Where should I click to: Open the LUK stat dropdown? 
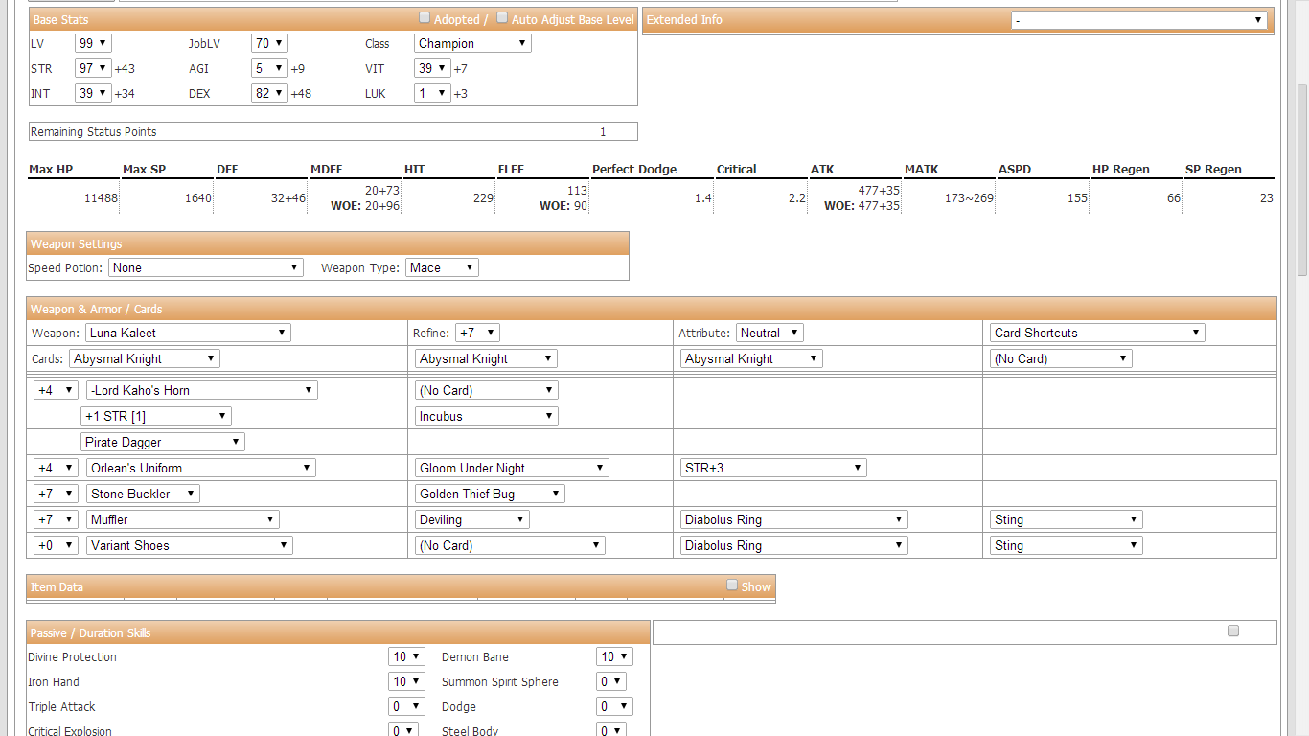click(x=431, y=93)
